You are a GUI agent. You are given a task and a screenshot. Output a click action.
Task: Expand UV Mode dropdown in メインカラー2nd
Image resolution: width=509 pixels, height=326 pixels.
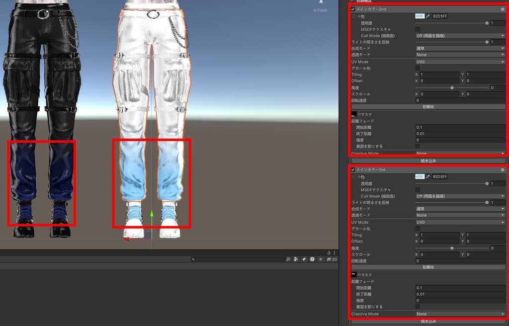(x=460, y=62)
